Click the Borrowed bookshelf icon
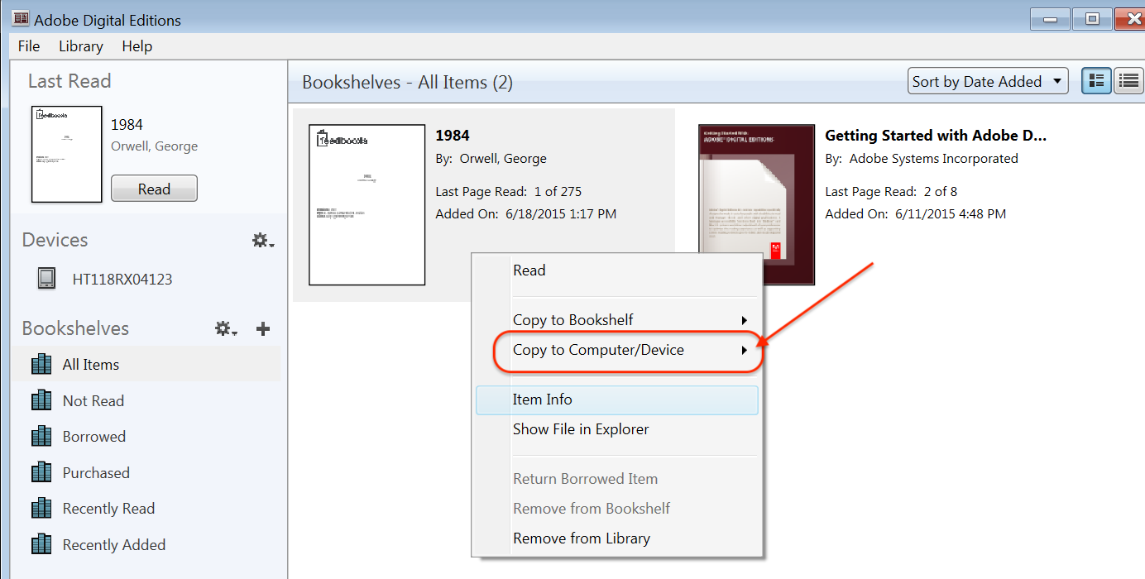Screen dimensions: 1145x579 (41, 437)
